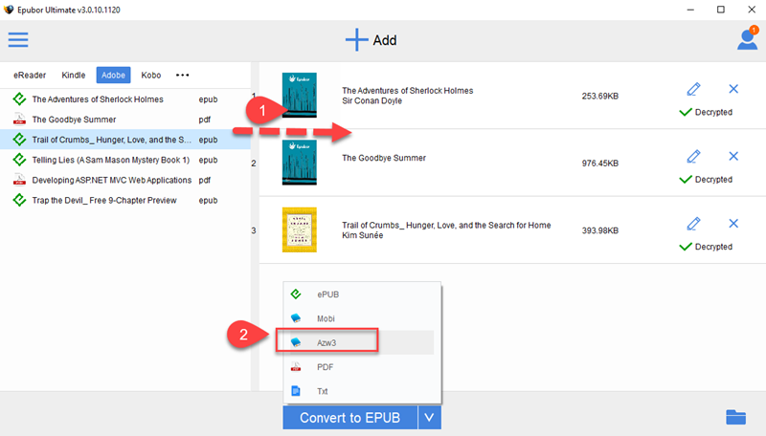Image resolution: width=766 pixels, height=436 pixels.
Task: Remove The Adventures of Sherlock Holmes from the list
Action: point(733,89)
